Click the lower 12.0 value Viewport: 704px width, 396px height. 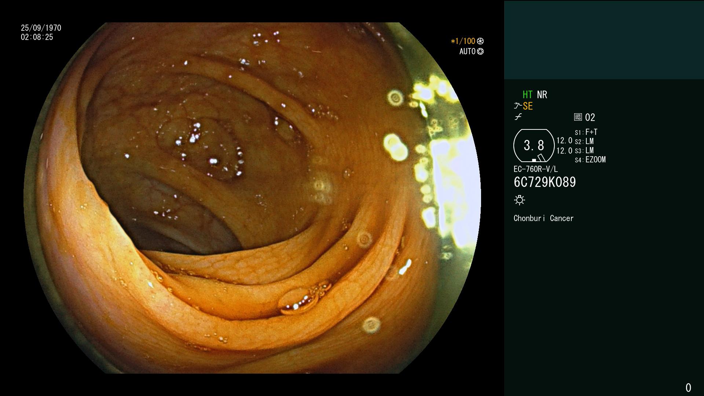pyautogui.click(x=564, y=151)
